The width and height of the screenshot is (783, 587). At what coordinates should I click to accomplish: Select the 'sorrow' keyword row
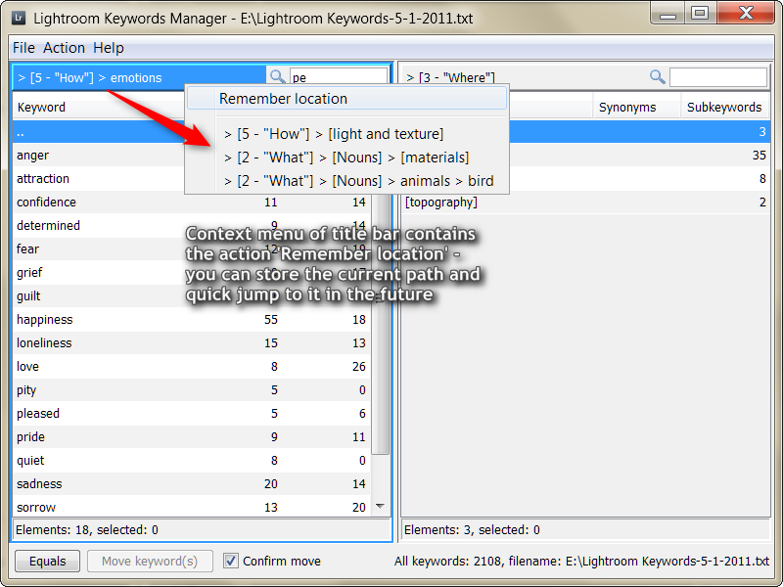tap(192, 507)
